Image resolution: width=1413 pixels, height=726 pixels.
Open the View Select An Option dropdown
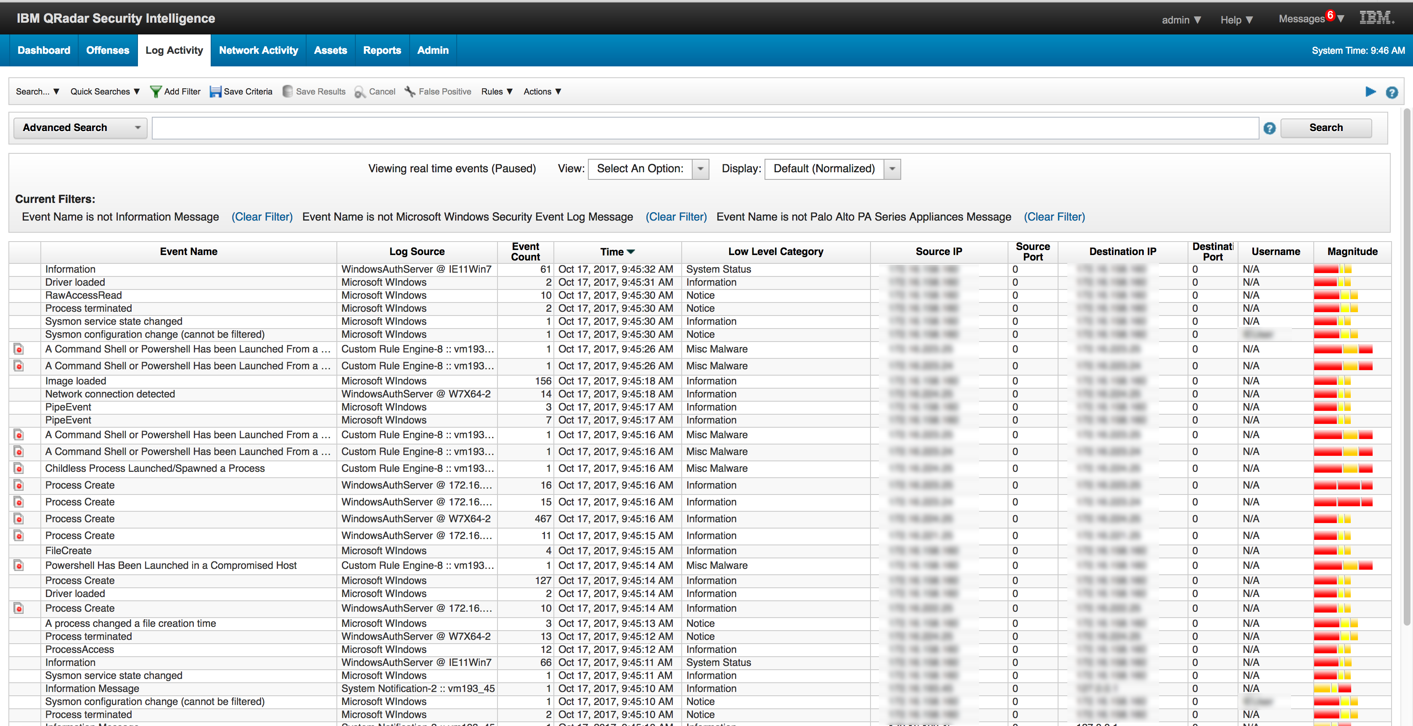coord(701,169)
